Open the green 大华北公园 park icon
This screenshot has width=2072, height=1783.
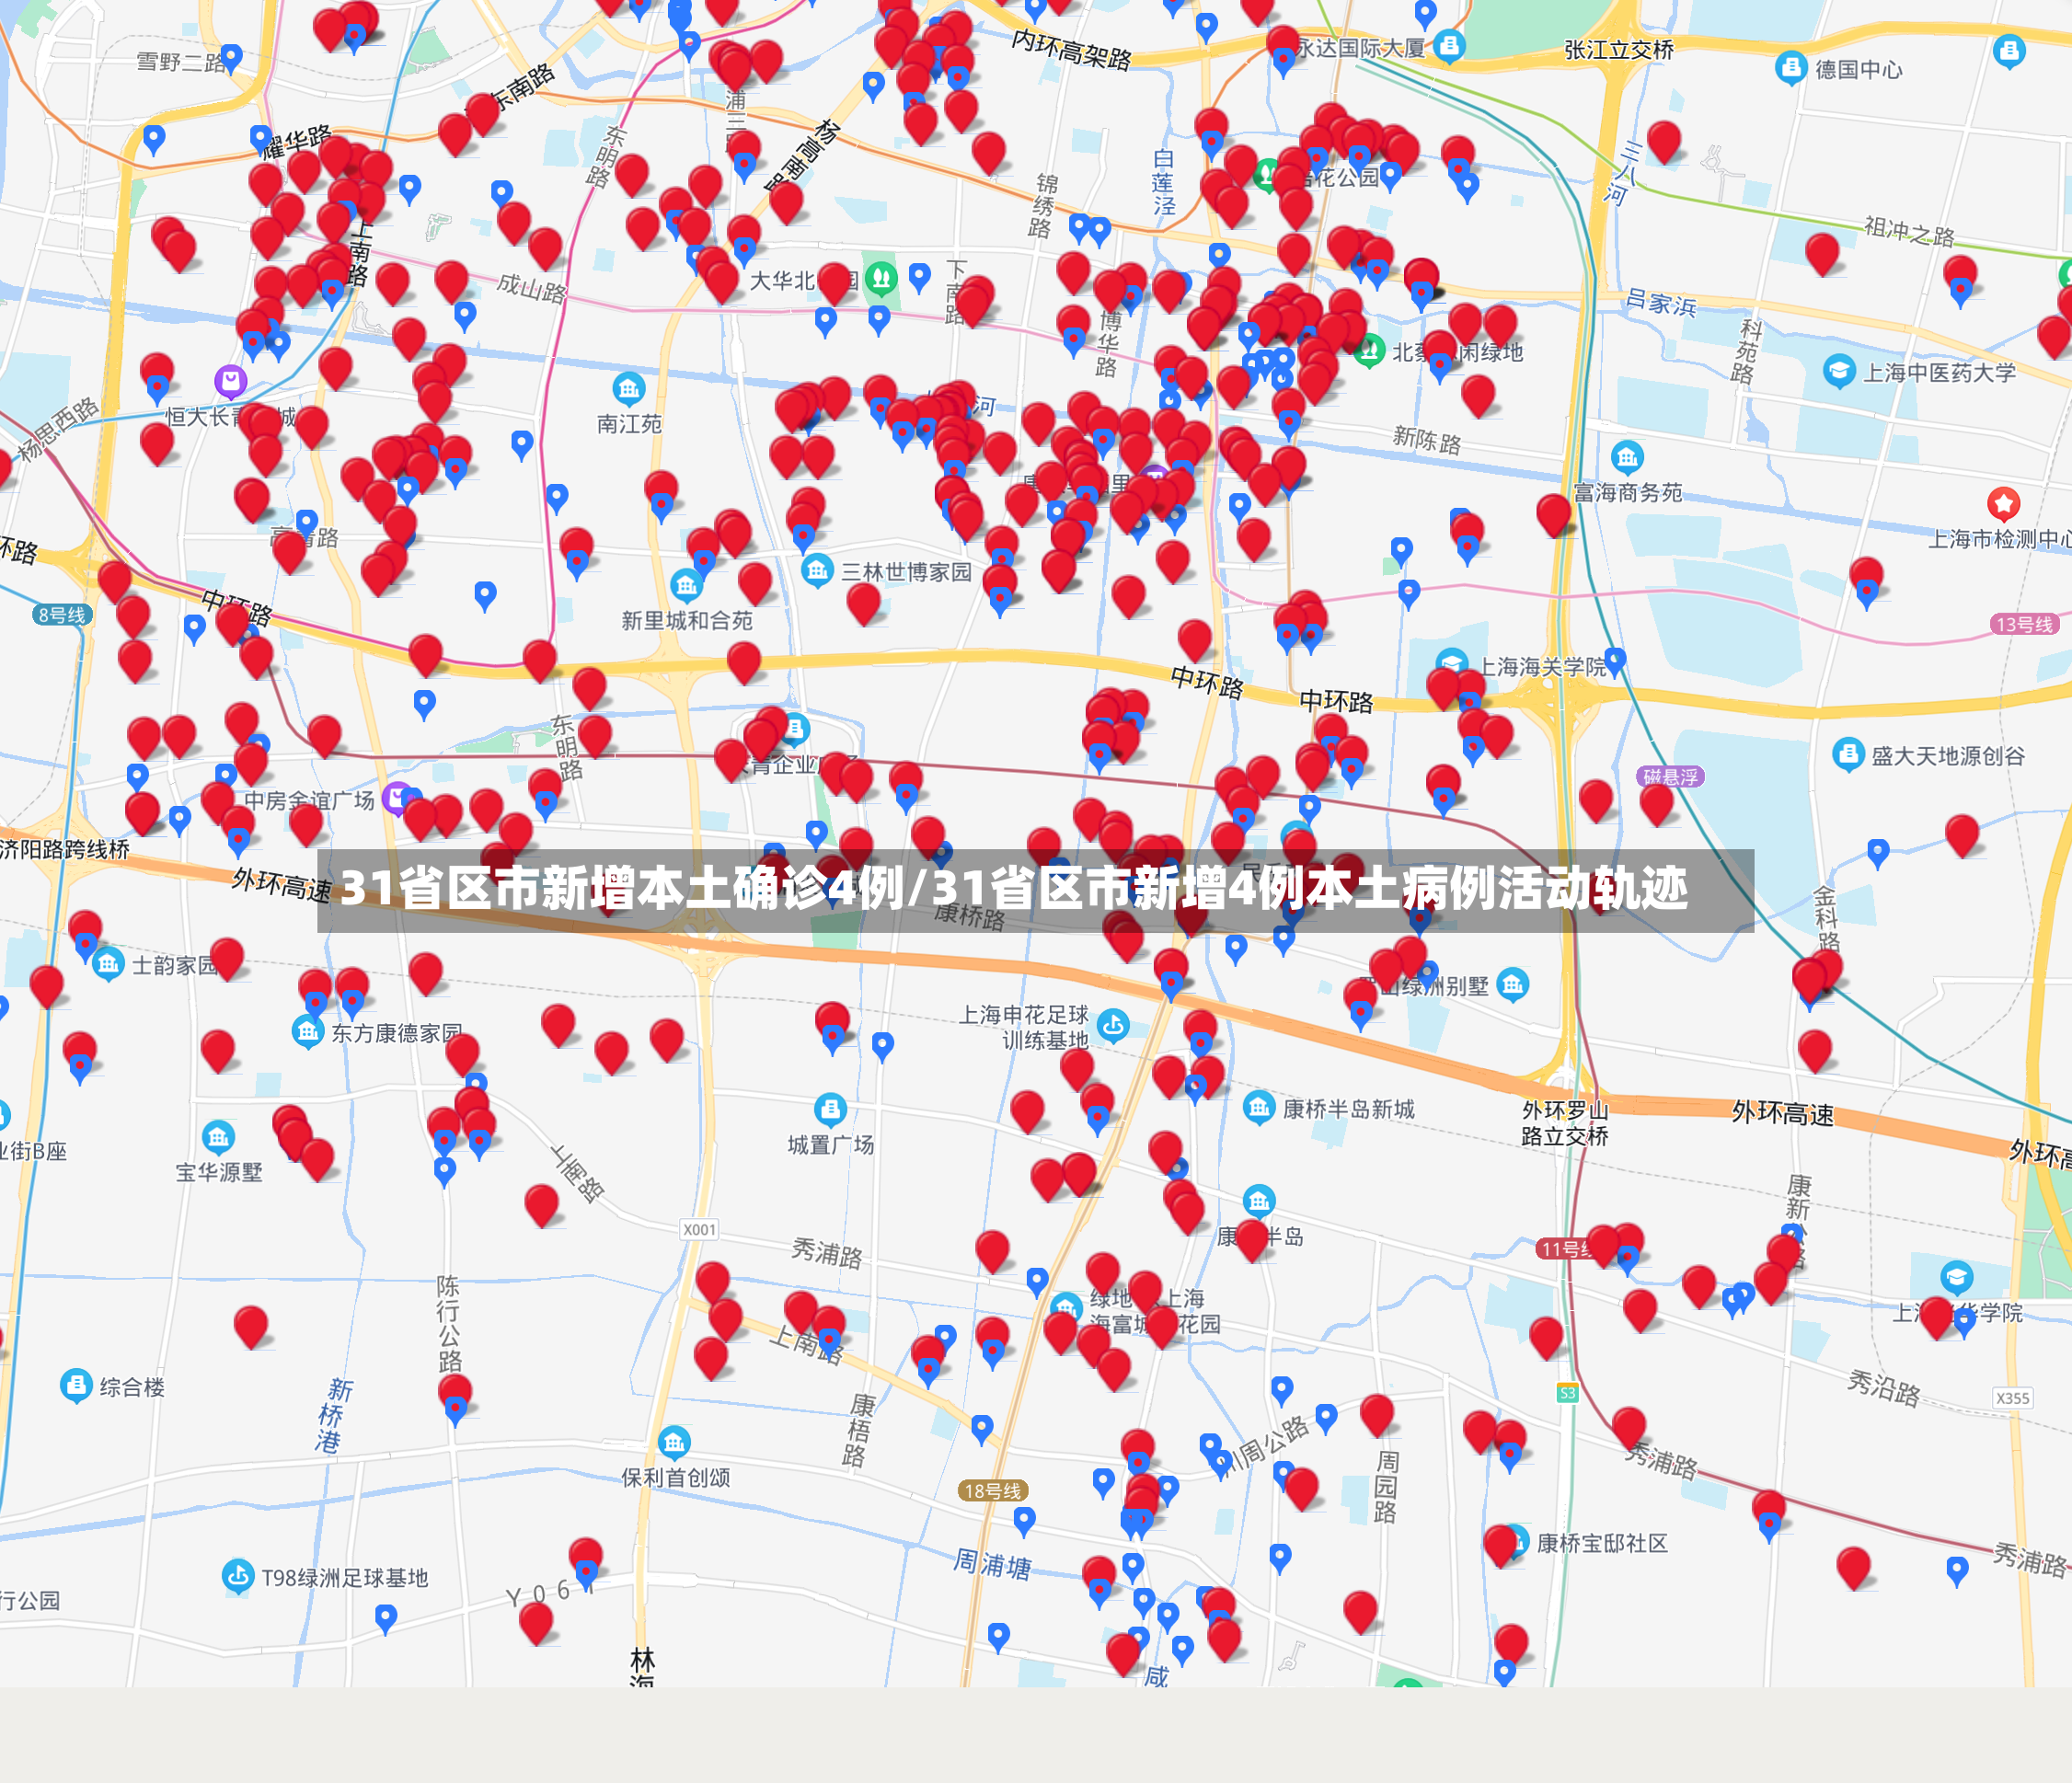pos(880,277)
